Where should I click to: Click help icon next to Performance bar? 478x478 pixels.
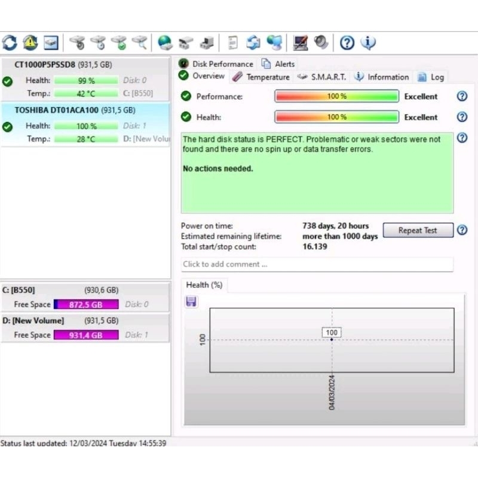coord(462,96)
